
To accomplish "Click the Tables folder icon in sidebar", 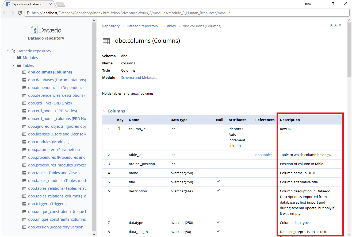I will (x=19, y=65).
